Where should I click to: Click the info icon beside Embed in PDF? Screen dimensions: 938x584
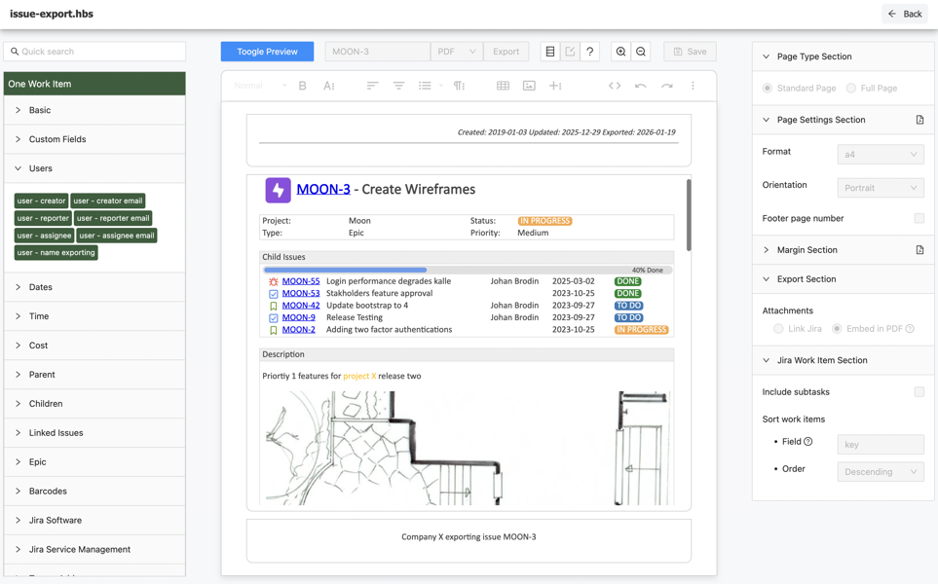pos(910,328)
